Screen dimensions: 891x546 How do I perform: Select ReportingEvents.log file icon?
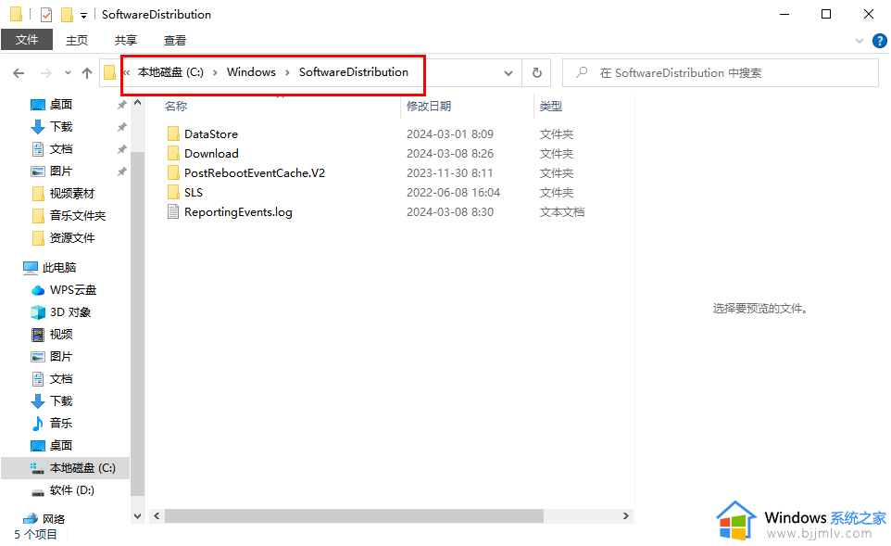tap(173, 211)
